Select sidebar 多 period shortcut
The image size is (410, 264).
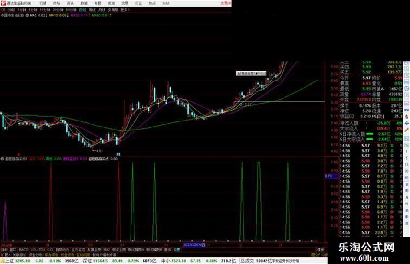click(x=407, y=210)
